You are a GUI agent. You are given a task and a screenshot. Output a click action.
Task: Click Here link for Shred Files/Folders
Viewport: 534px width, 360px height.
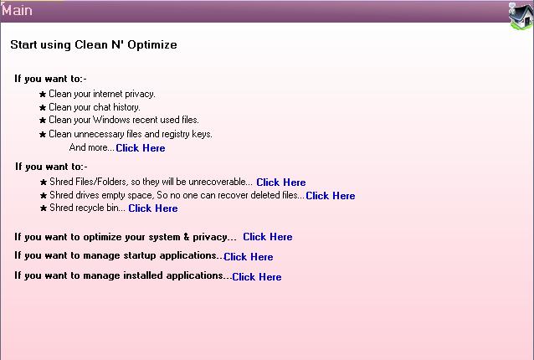281,183
